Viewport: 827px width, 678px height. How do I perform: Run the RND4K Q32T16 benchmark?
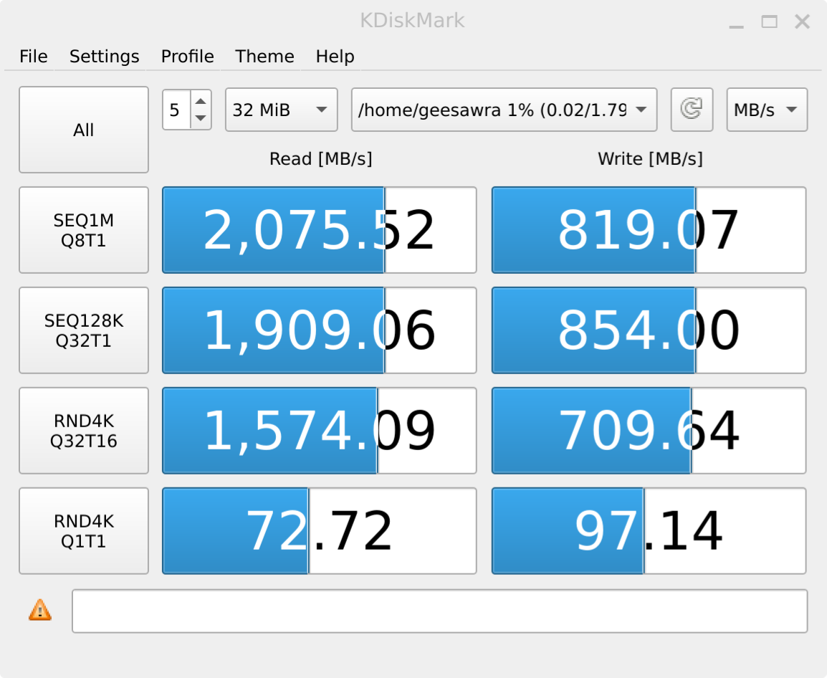pyautogui.click(x=84, y=431)
